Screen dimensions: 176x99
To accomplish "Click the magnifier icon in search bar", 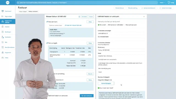I will click(x=18, y=2).
